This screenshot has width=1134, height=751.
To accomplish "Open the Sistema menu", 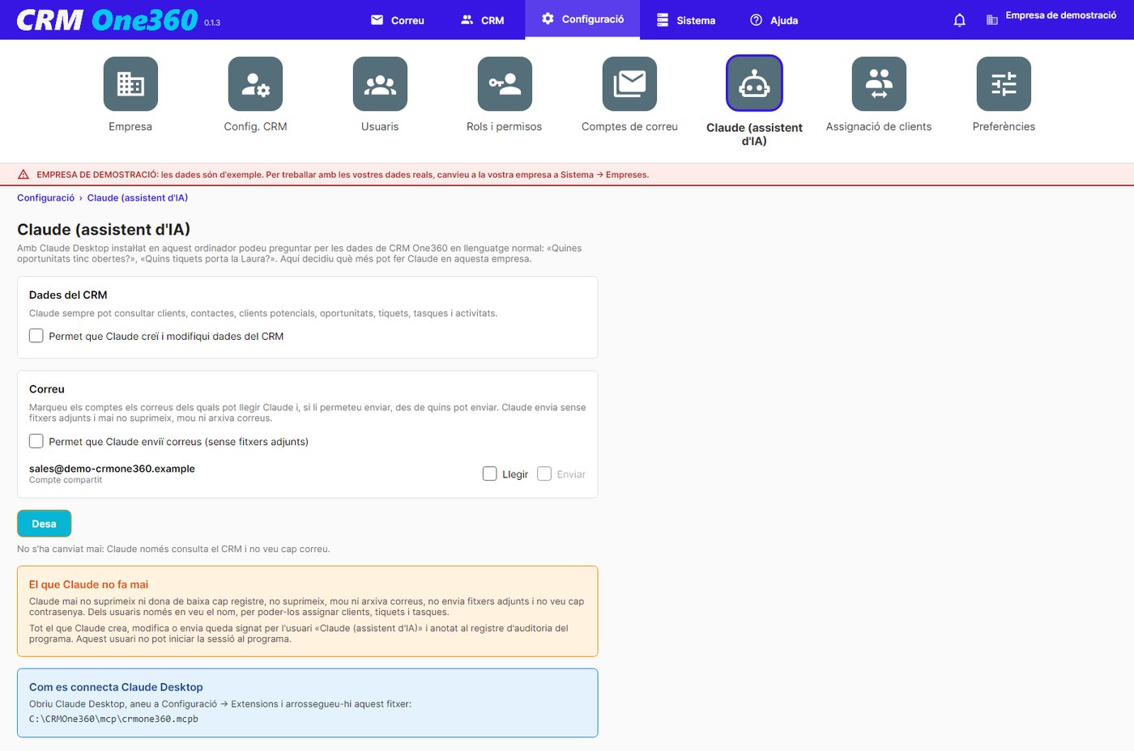I will (x=686, y=20).
